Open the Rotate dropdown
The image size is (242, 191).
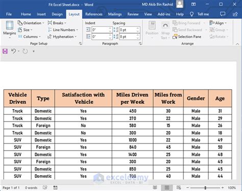[x=219, y=37]
